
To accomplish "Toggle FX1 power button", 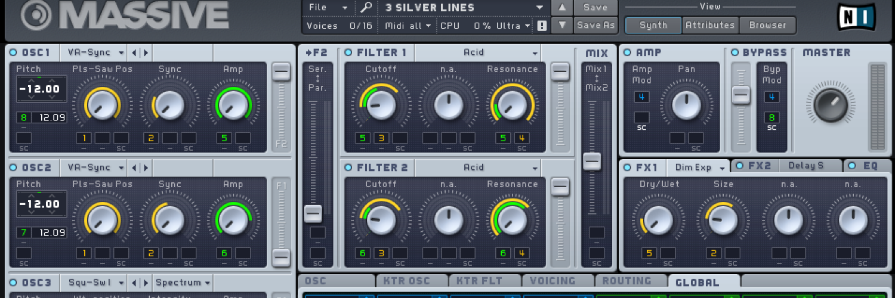I will 628,167.
